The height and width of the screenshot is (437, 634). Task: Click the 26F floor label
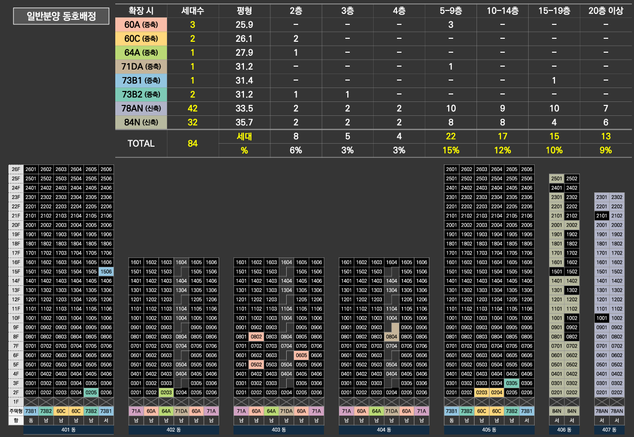click(16, 169)
